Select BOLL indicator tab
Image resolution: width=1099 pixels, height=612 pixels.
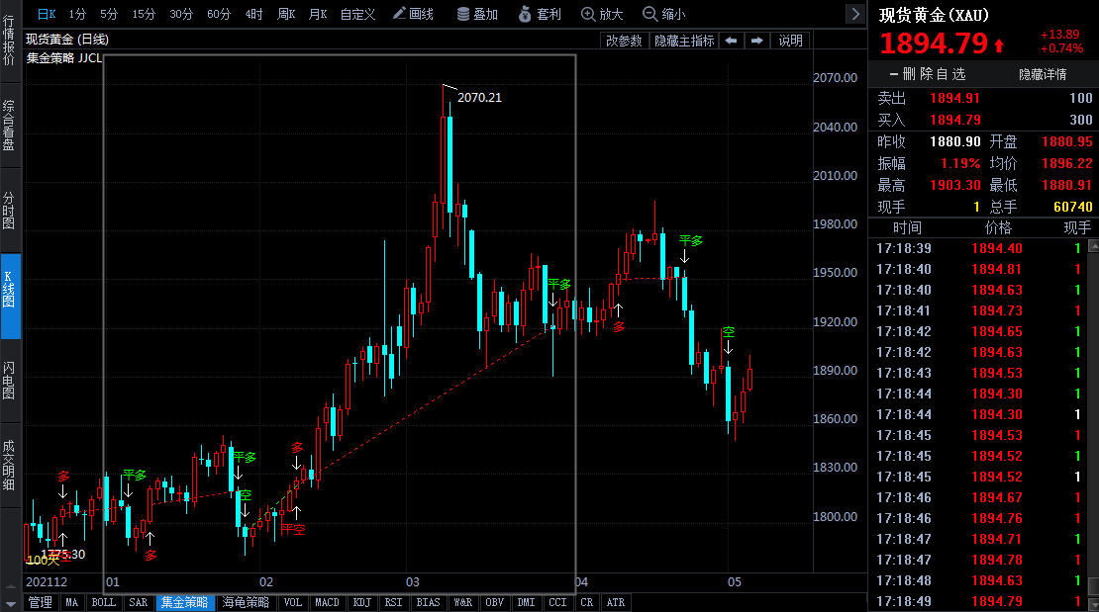click(x=104, y=602)
